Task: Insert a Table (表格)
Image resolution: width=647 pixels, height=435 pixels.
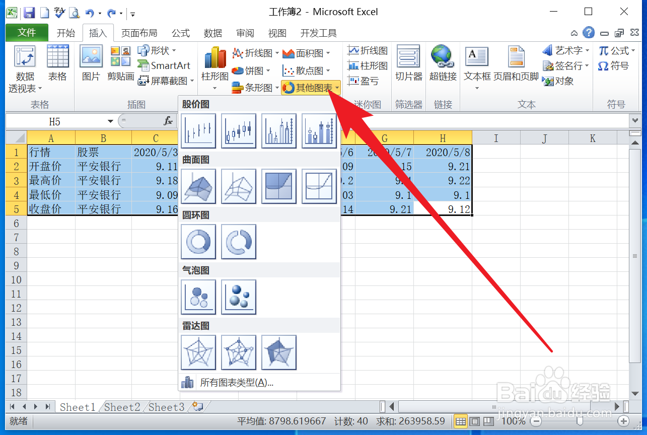Action: click(57, 64)
